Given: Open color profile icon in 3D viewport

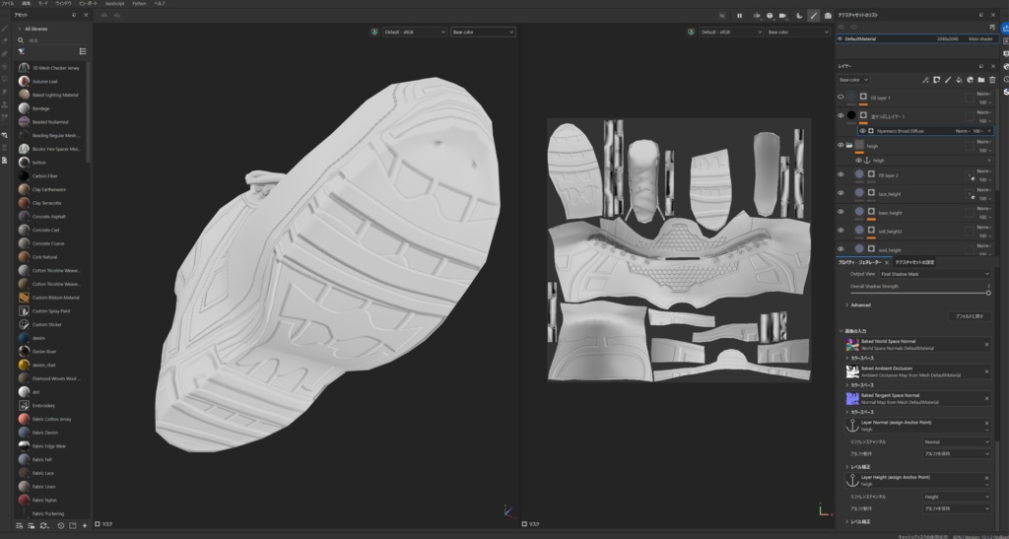Looking at the screenshot, I should click(x=374, y=32).
